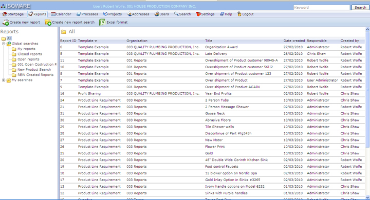Screen dimensions: 370x200
Task: Click the Open reports folder icon
Action: (14, 59)
